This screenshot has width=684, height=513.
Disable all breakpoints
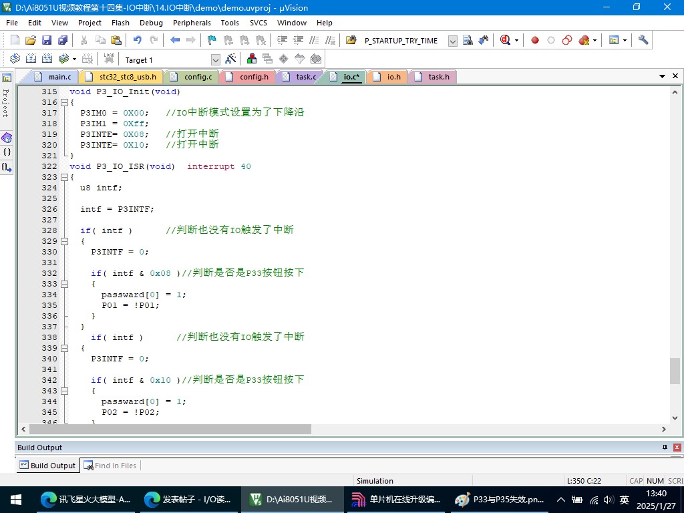tap(567, 41)
